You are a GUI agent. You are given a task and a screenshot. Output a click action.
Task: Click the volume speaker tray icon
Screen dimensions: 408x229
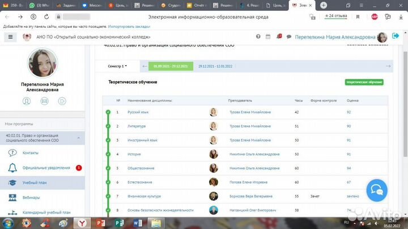tap(376, 223)
